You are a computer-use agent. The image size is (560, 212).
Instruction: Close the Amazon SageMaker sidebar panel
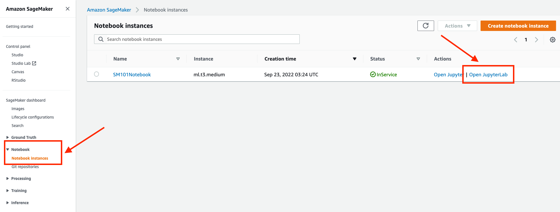pyautogui.click(x=68, y=9)
